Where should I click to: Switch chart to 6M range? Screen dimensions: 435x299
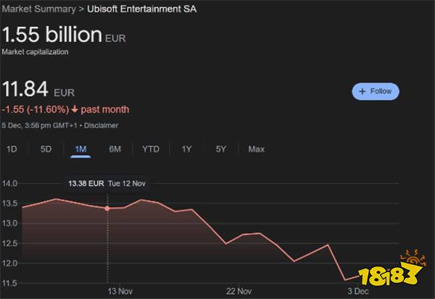[115, 149]
